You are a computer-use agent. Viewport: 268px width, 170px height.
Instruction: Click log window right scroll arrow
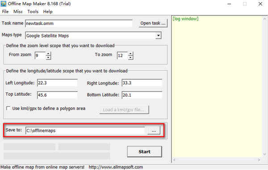(x=259, y=160)
